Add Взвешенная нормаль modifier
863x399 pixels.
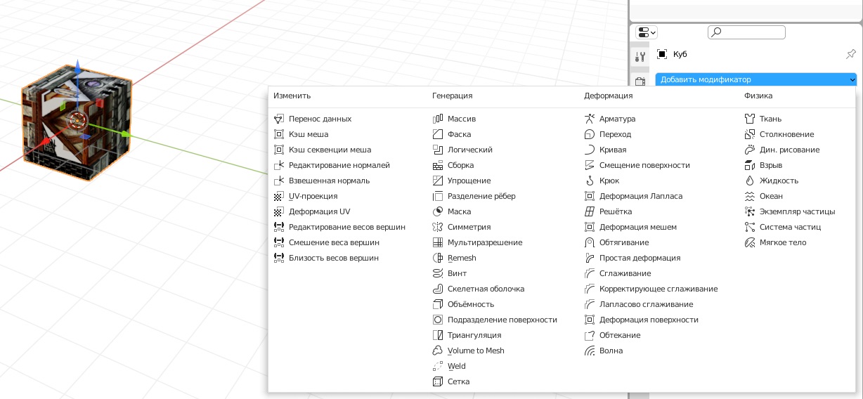pyautogui.click(x=322, y=181)
